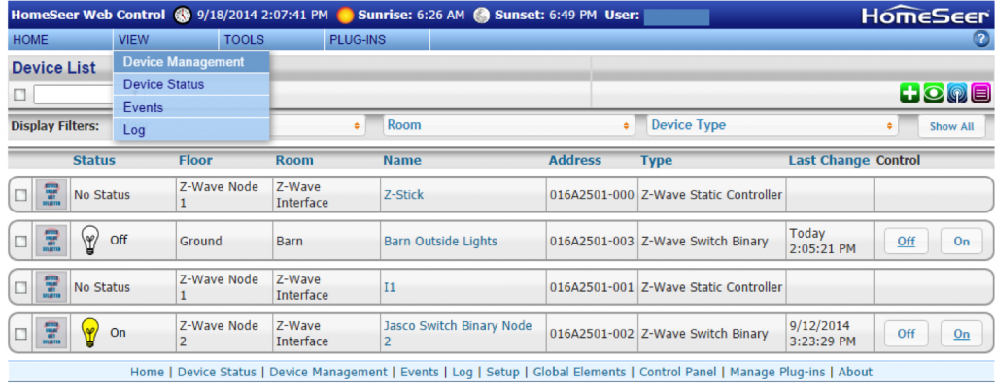Open the Jasco Switch Binary Node 2 link
Screen dimensions: 995x390
458,334
